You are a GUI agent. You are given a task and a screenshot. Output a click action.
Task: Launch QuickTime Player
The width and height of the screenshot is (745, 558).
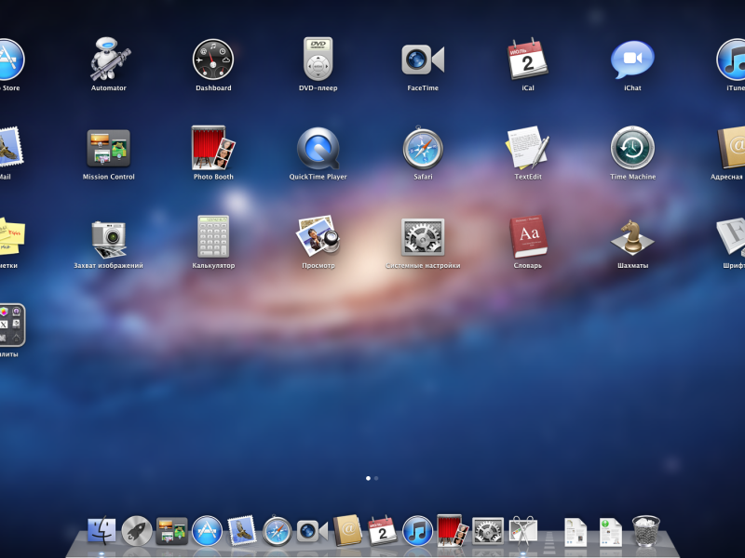tap(318, 148)
